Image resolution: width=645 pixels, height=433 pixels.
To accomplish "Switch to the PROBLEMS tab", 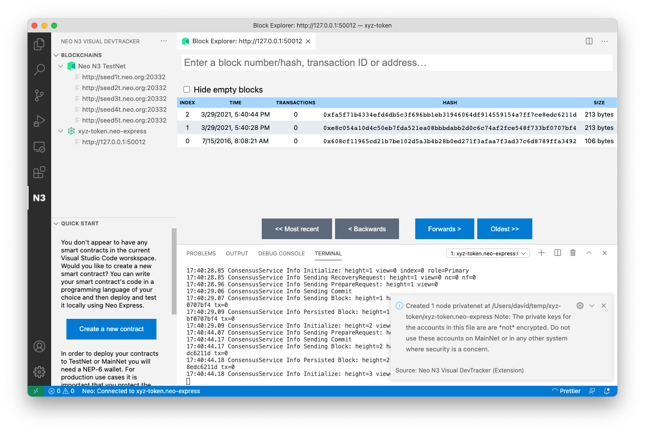I will tap(201, 253).
